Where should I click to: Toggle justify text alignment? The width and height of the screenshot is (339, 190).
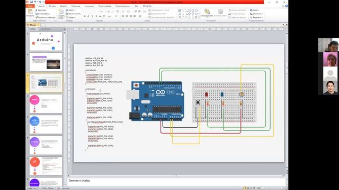[x=135, y=16]
